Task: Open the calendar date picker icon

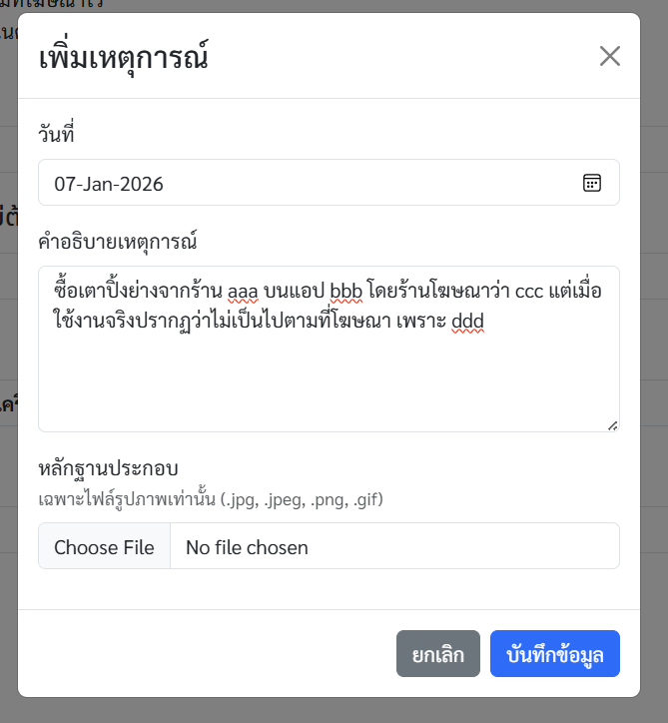Action: [x=592, y=183]
